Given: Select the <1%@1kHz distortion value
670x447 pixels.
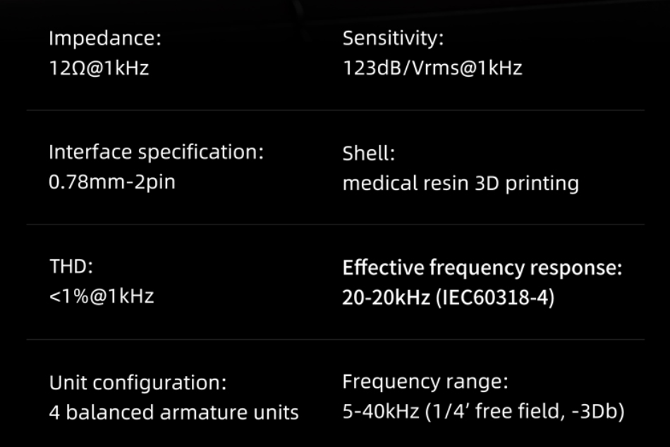Looking at the screenshot, I should click(x=102, y=297).
